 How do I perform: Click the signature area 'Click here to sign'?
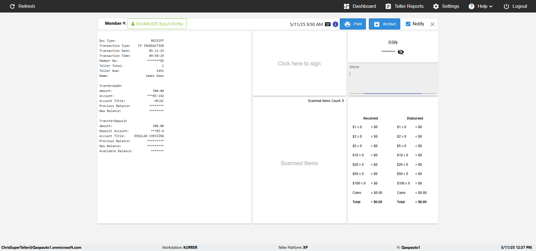[299, 64]
